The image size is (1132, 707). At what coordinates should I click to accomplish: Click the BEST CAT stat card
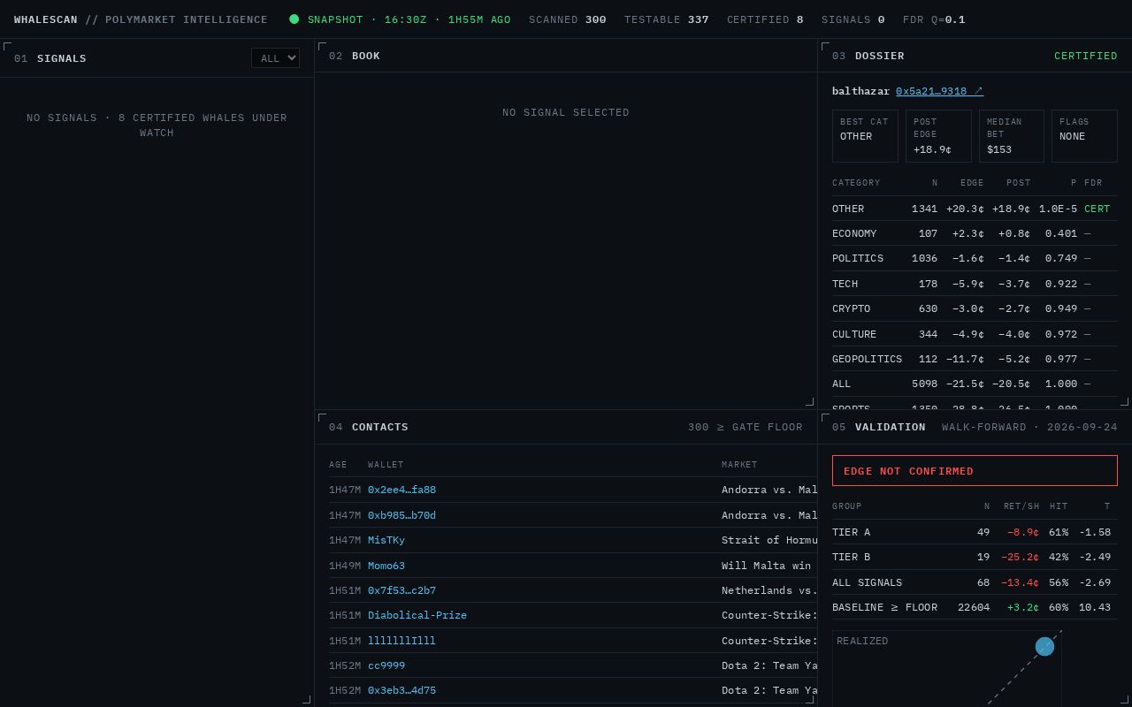(x=865, y=136)
